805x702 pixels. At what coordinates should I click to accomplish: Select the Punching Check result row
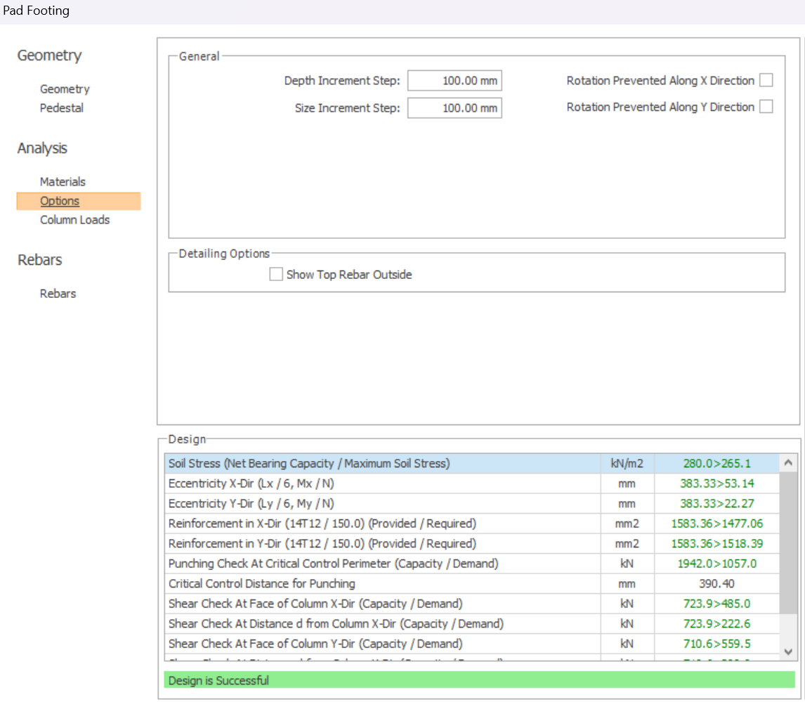[x=333, y=564]
